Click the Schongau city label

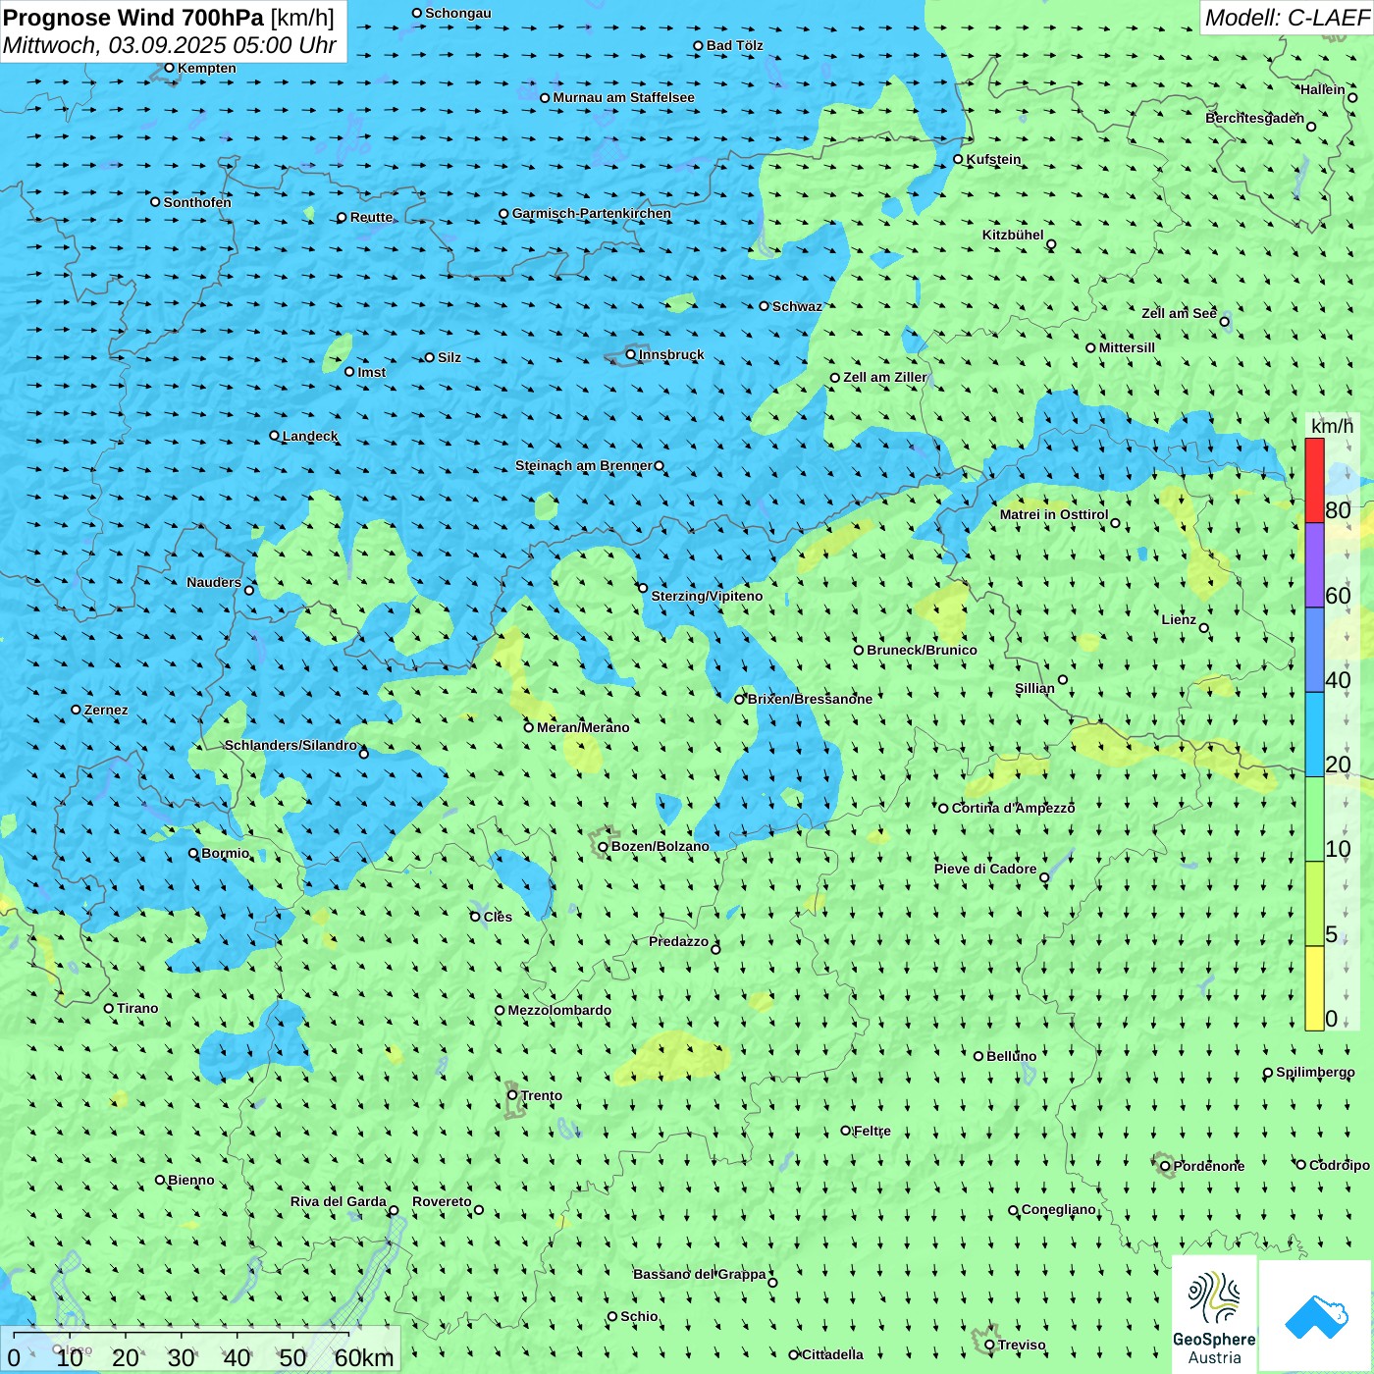(458, 13)
